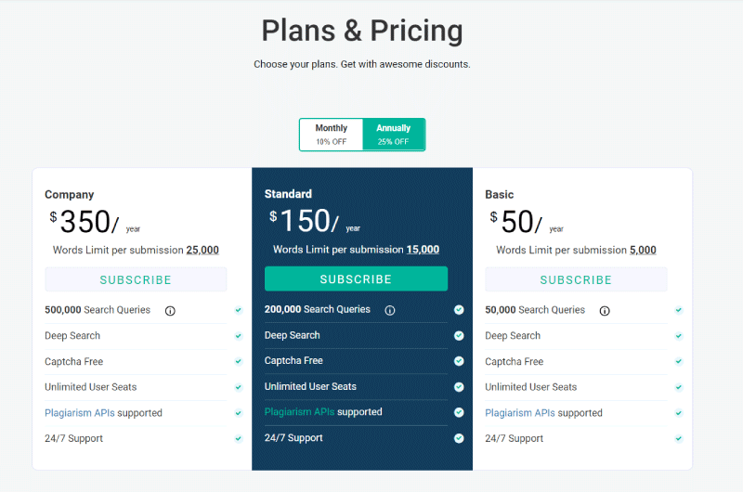Screen dimensions: 743x492
Task: Subscribe to the Basic plan
Action: click(576, 279)
